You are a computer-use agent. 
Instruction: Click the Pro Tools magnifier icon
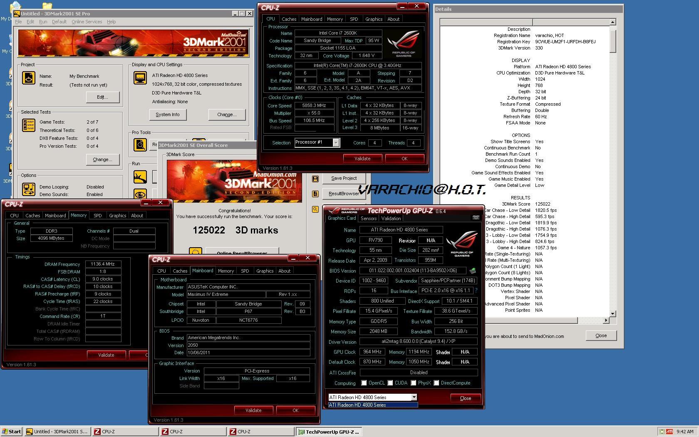pos(140,144)
